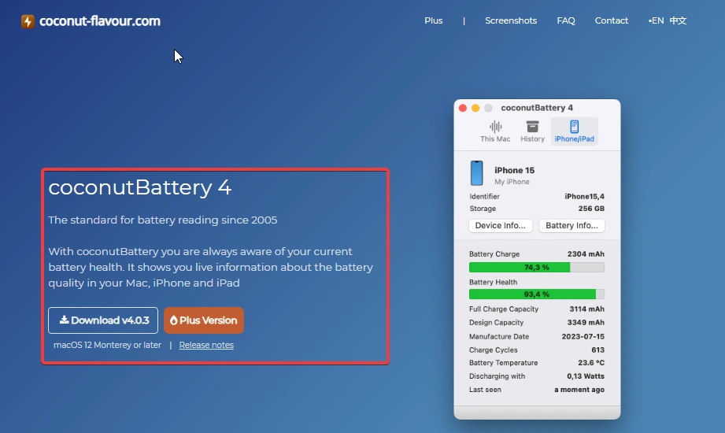This screenshot has width=725, height=433.
Task: Click the Battery Health 93,4 % bar
Action: tap(536, 294)
